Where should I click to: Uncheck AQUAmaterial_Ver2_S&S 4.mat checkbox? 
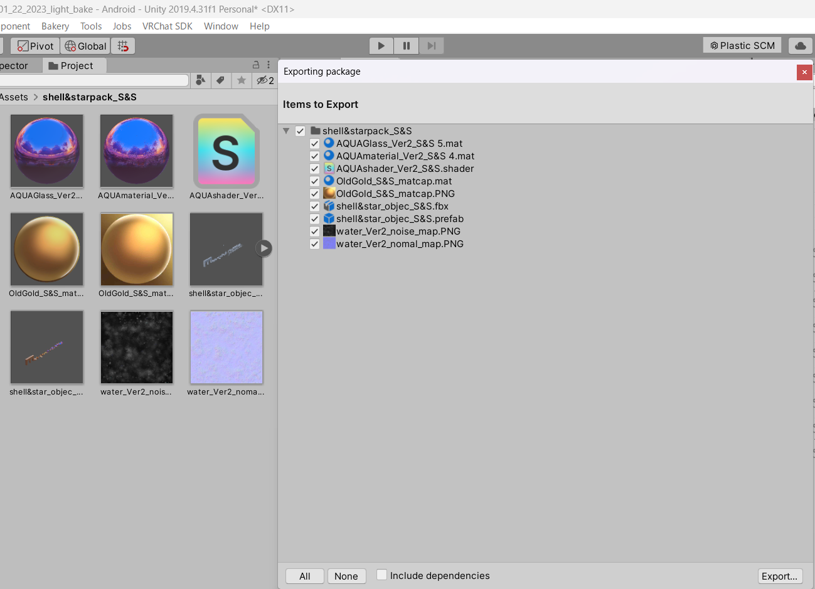pyautogui.click(x=315, y=156)
